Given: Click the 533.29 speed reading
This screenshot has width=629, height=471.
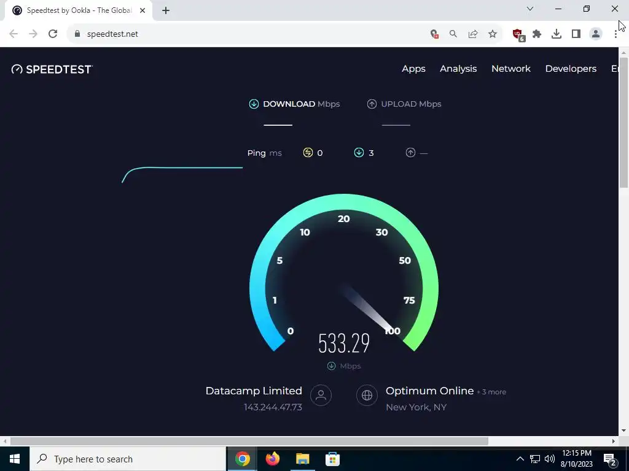Looking at the screenshot, I should coord(344,343).
